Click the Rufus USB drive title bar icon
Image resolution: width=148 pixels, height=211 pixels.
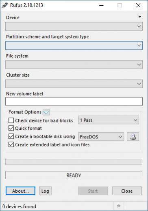click(5, 5)
